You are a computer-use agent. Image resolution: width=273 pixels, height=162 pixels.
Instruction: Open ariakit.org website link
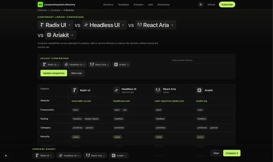[202, 101]
